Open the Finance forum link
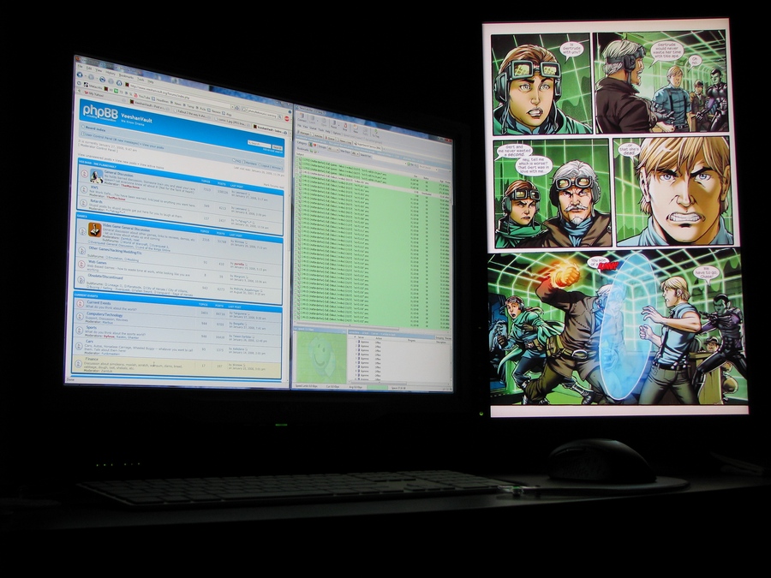The width and height of the screenshot is (771, 578). pos(93,360)
